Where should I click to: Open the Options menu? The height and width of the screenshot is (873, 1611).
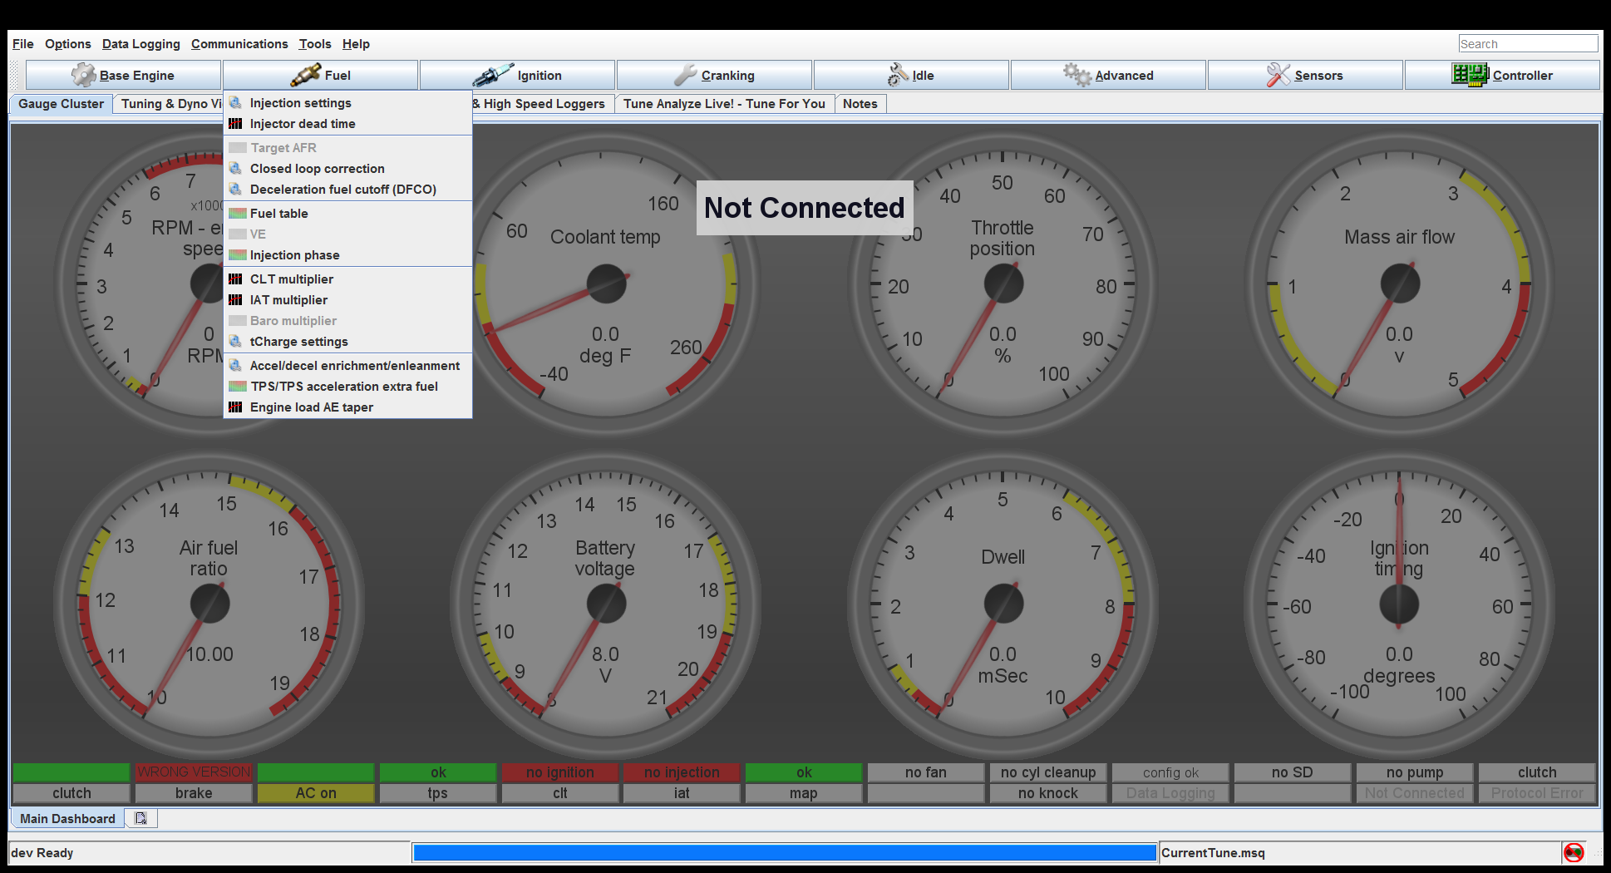point(68,44)
